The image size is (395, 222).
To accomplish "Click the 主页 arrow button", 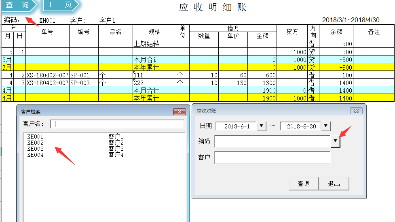I will [x=61, y=5].
